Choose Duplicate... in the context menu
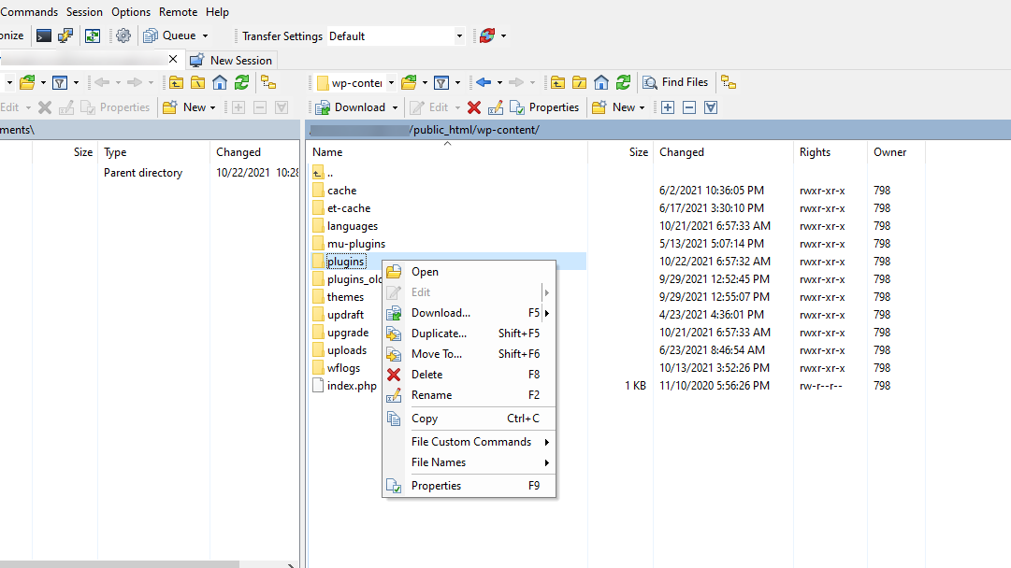Viewport: 1011px width, 568px height. (469, 334)
